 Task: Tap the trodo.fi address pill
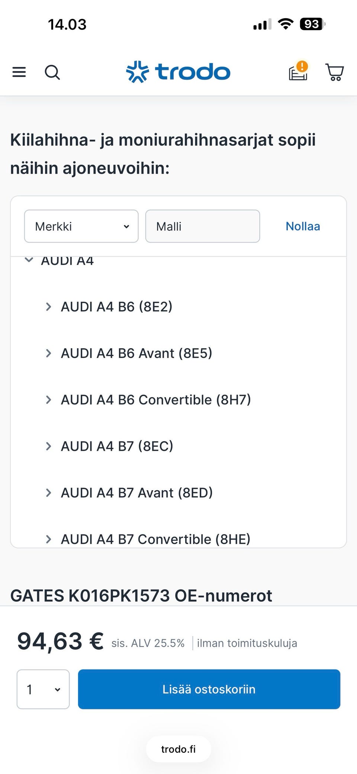[x=178, y=749]
